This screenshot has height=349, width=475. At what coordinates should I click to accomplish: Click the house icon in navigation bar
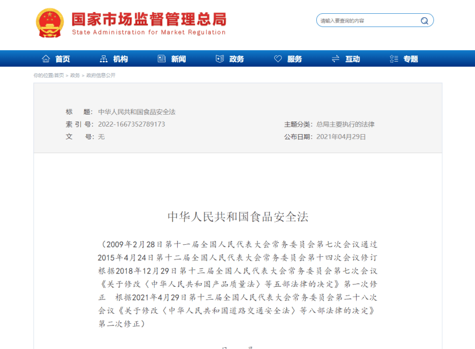tap(46, 59)
